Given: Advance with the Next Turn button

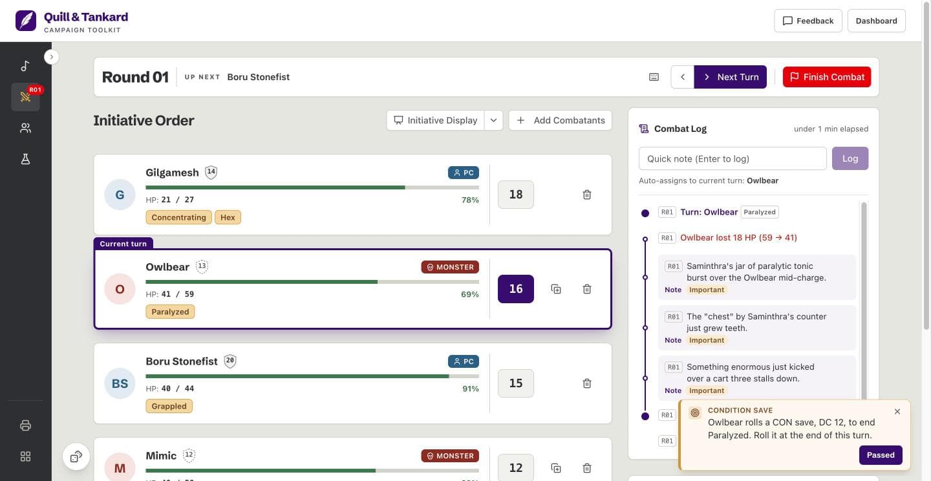Looking at the screenshot, I should (731, 77).
